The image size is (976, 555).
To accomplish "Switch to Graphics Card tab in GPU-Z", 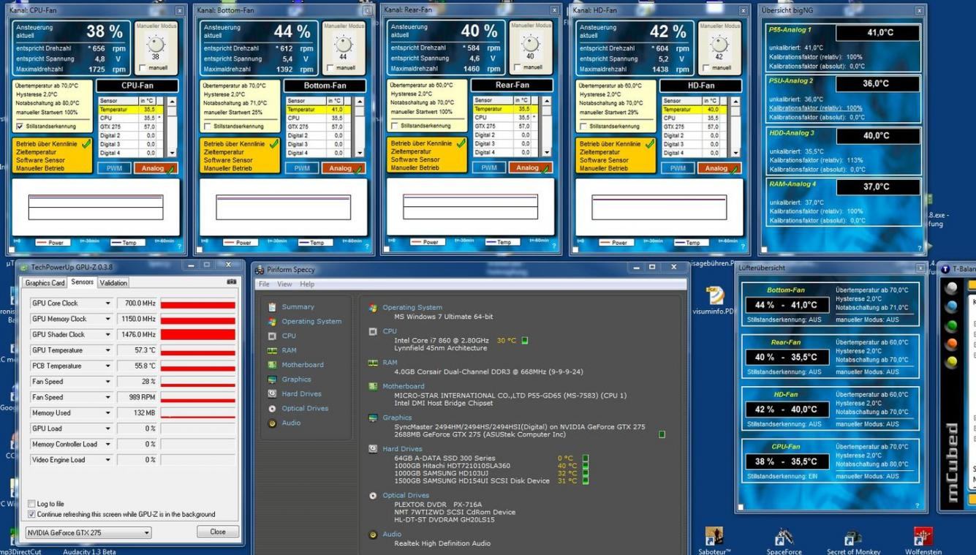I will [45, 283].
